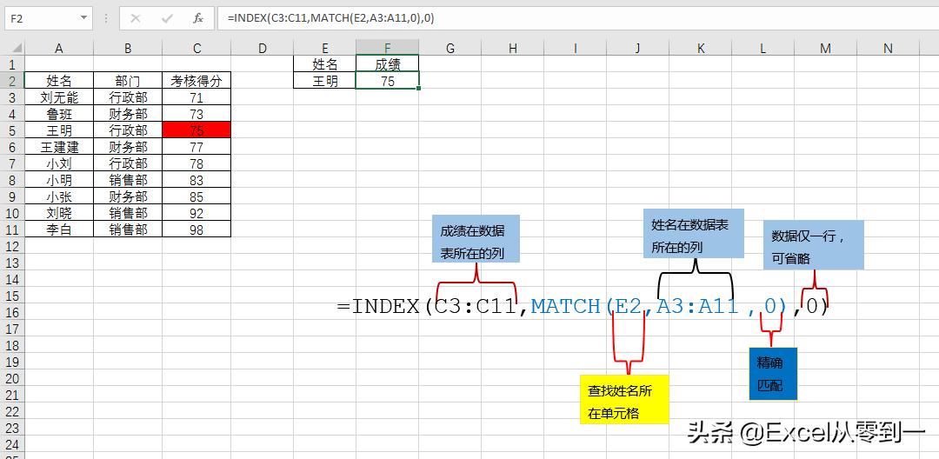Click the Select All corner triangle
The height and width of the screenshot is (459, 939).
pyautogui.click(x=15, y=49)
